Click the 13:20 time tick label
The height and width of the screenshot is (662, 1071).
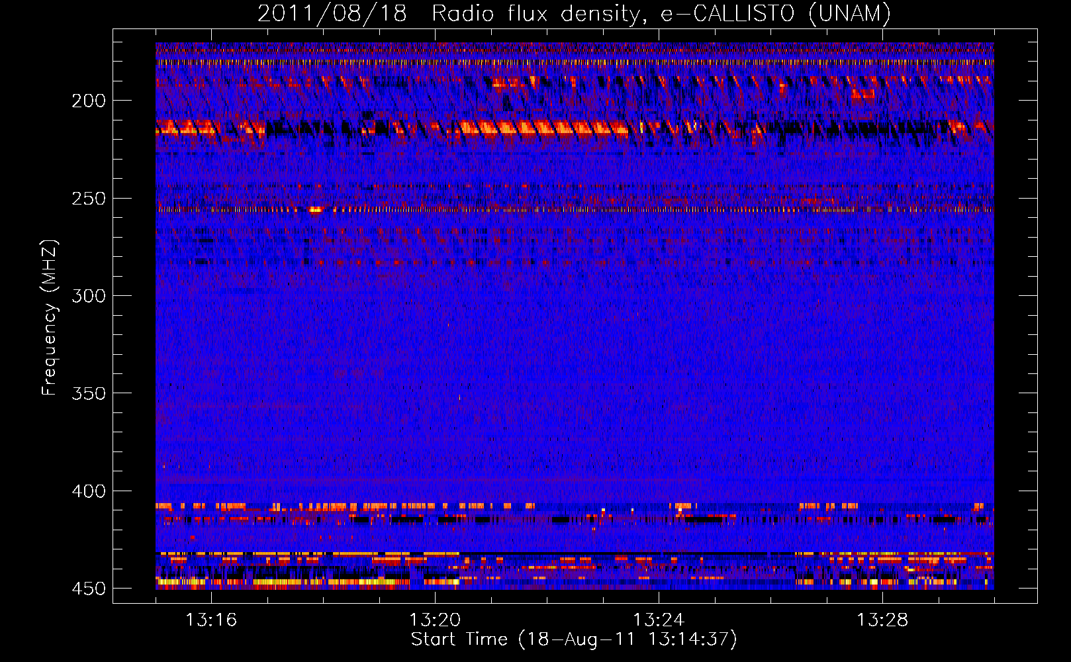coord(435,620)
